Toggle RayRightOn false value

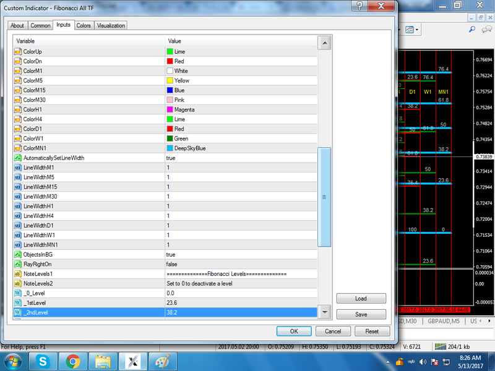[172, 264]
